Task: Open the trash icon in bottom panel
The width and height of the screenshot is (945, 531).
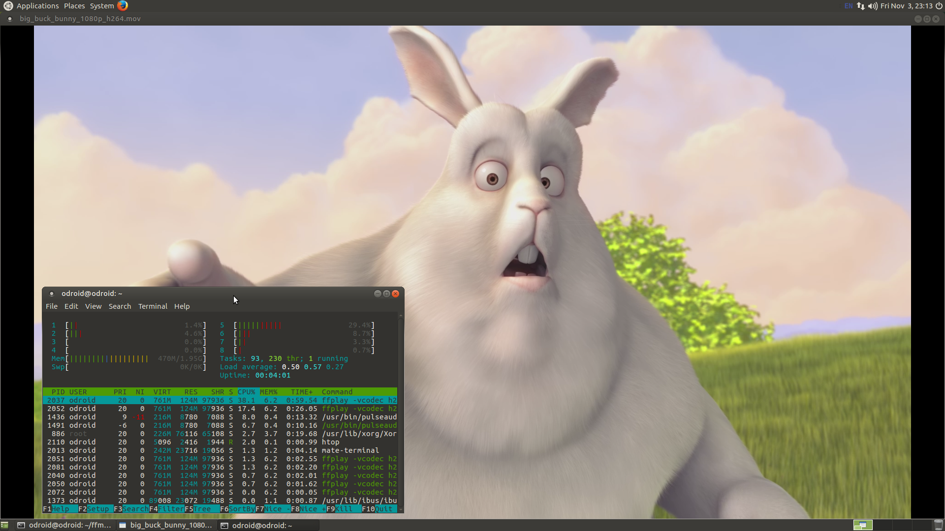Action: [x=939, y=525]
